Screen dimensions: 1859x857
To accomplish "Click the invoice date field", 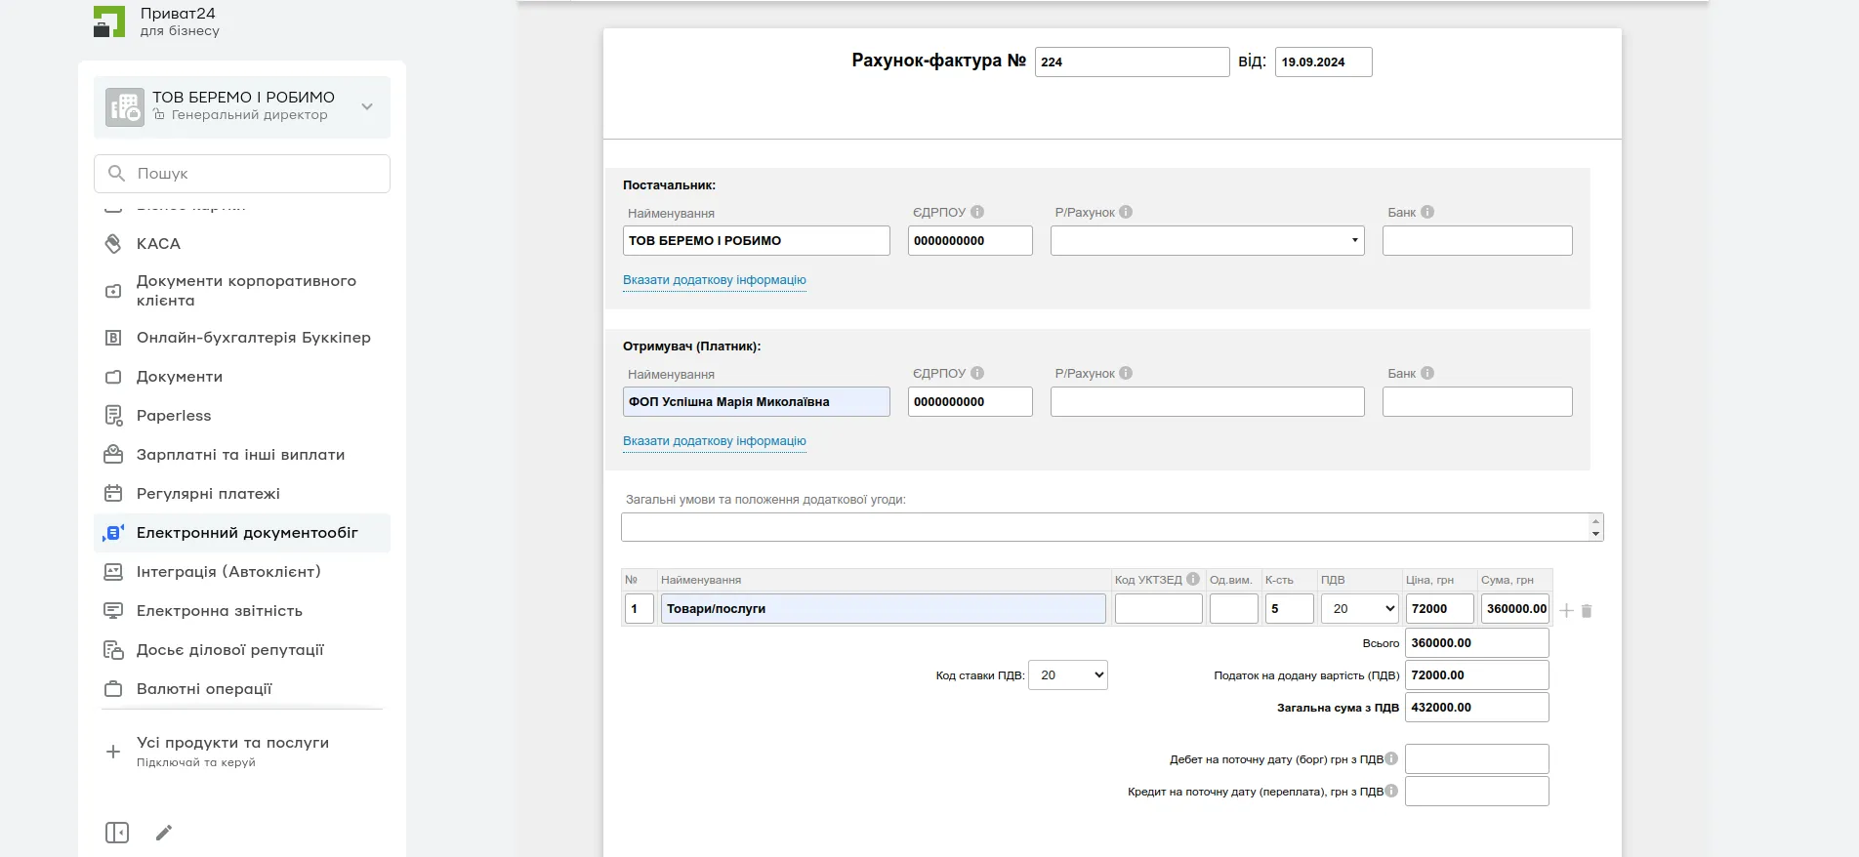I will 1323,61.
